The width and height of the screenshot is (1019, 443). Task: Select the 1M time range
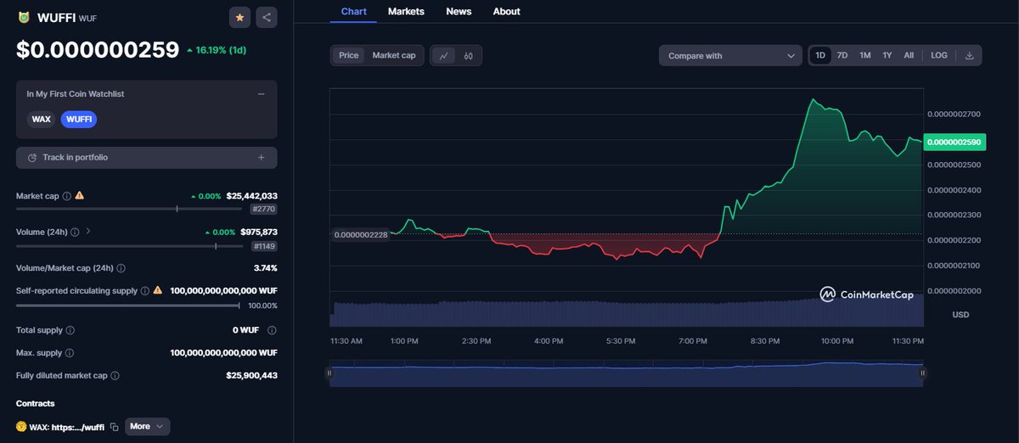click(865, 55)
